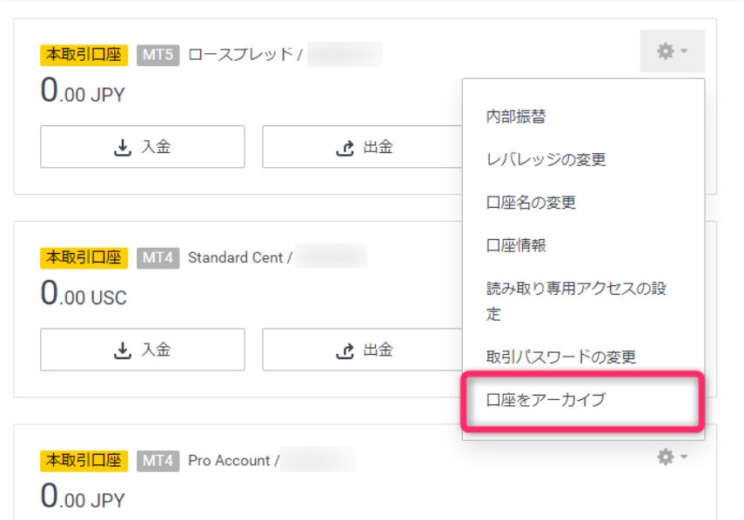
Task: Click 入金 button on ロースプレッド account
Action: coord(143,147)
